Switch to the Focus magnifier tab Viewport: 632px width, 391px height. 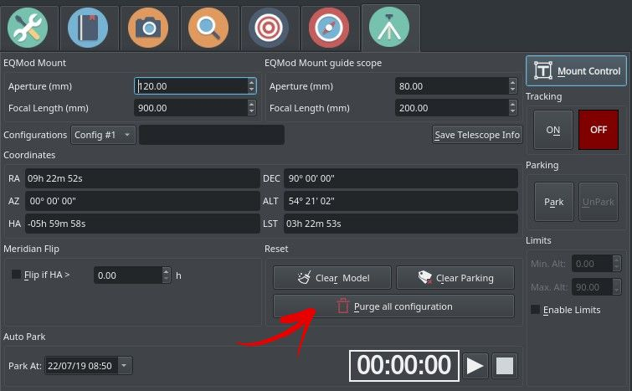[208, 28]
